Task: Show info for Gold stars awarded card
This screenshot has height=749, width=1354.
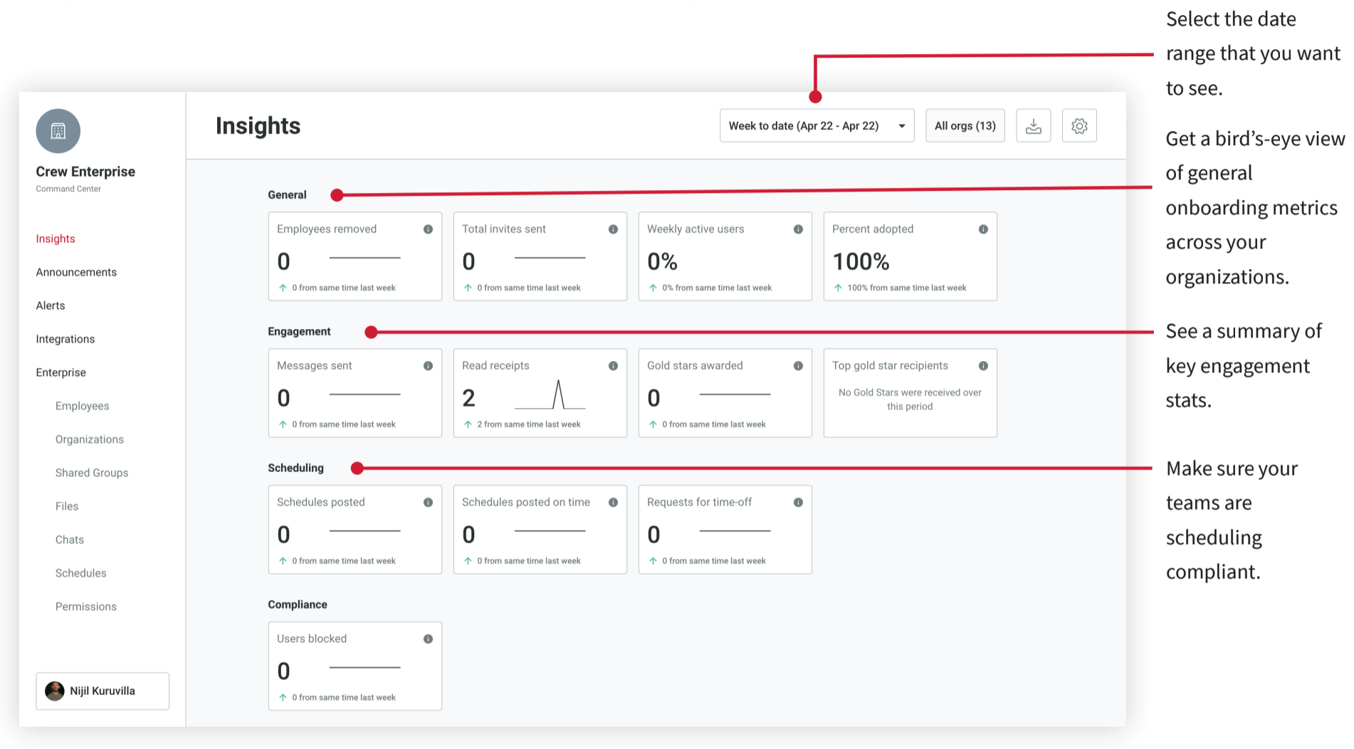Action: [x=798, y=366]
